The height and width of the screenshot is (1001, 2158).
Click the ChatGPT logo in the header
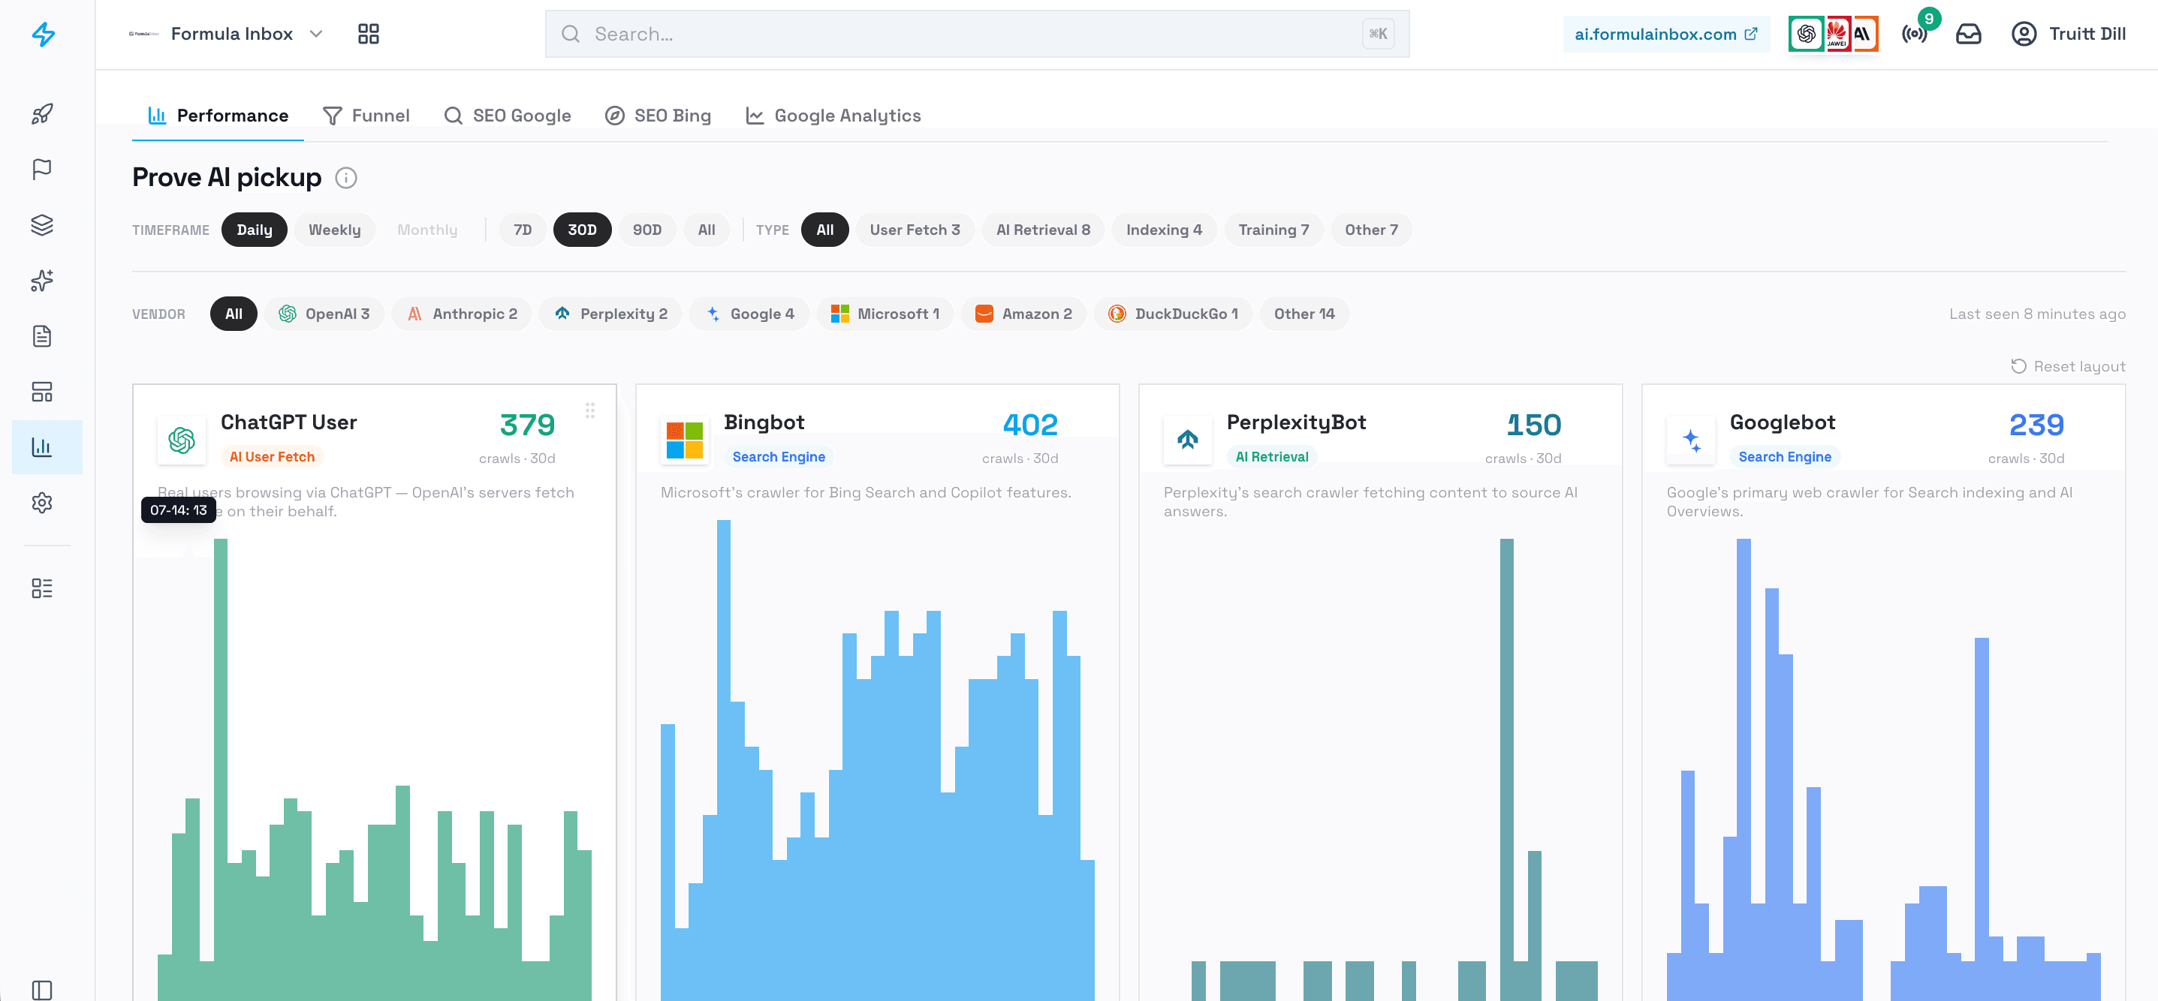[1806, 35]
